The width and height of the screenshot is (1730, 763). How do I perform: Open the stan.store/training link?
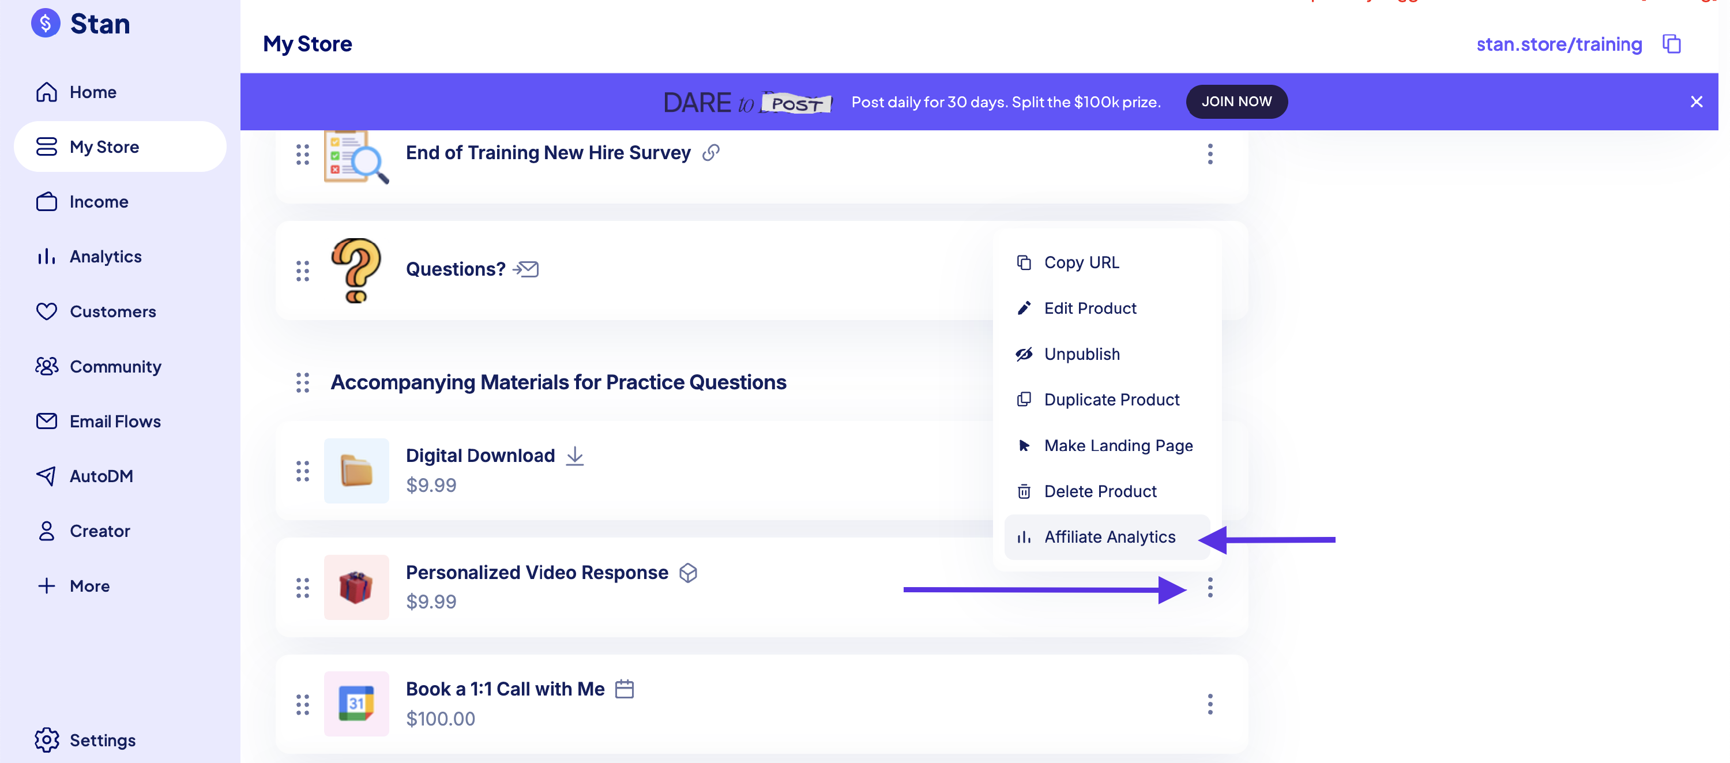point(1558,44)
